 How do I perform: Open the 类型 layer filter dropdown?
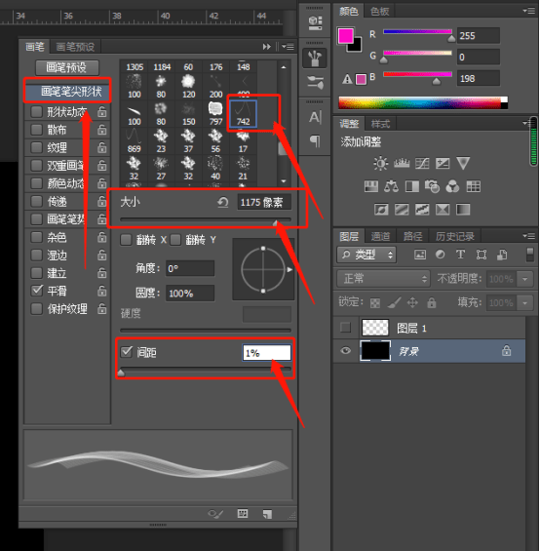coord(366,255)
